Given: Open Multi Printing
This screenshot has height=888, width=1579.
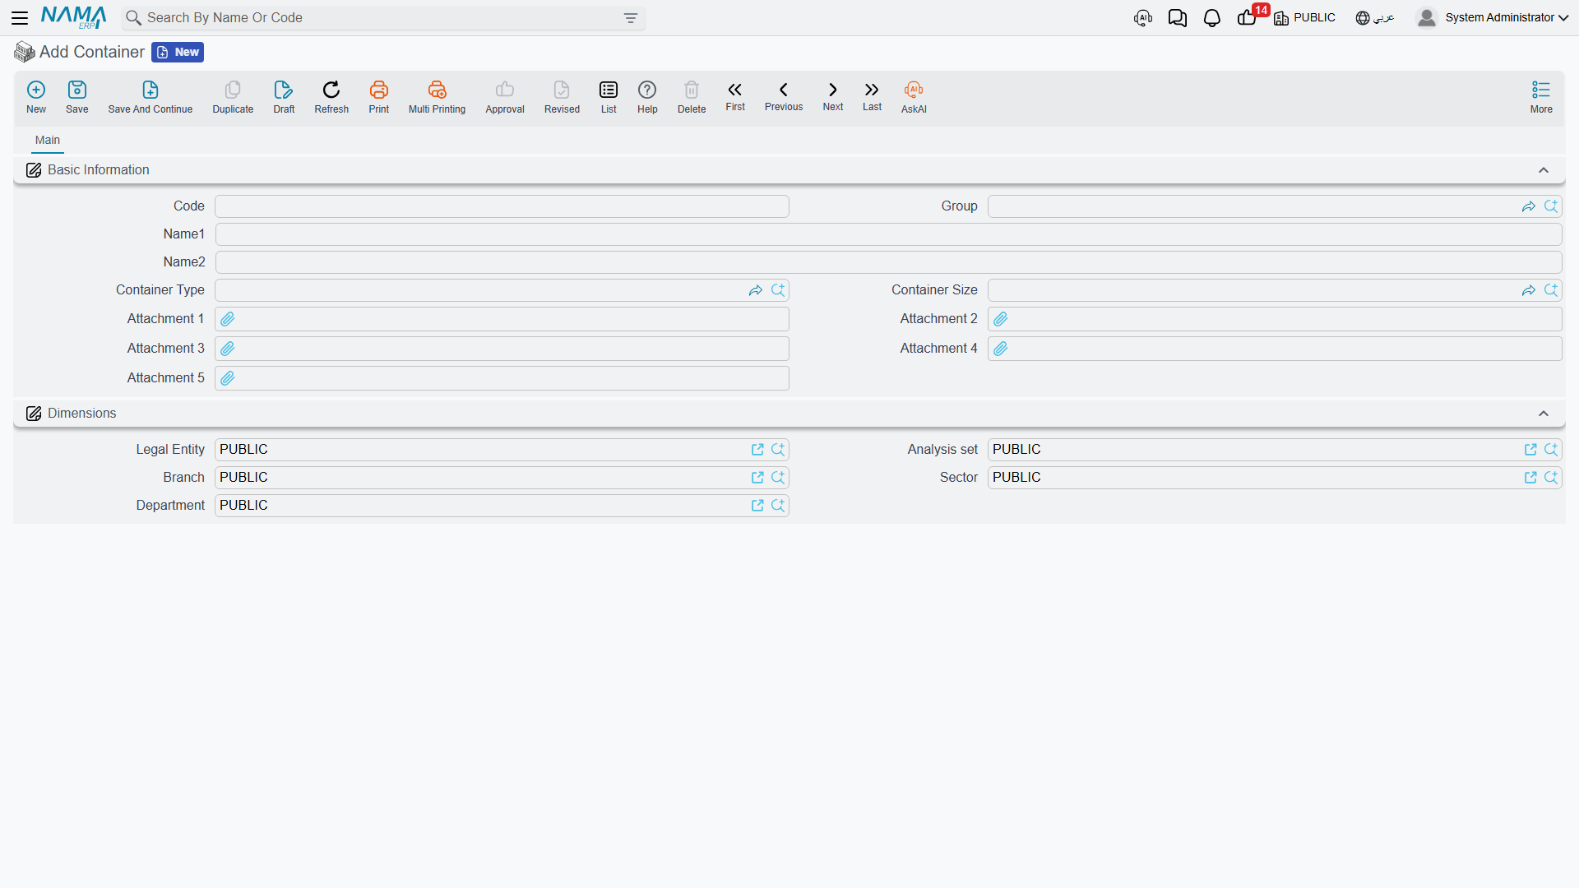Looking at the screenshot, I should (x=437, y=97).
